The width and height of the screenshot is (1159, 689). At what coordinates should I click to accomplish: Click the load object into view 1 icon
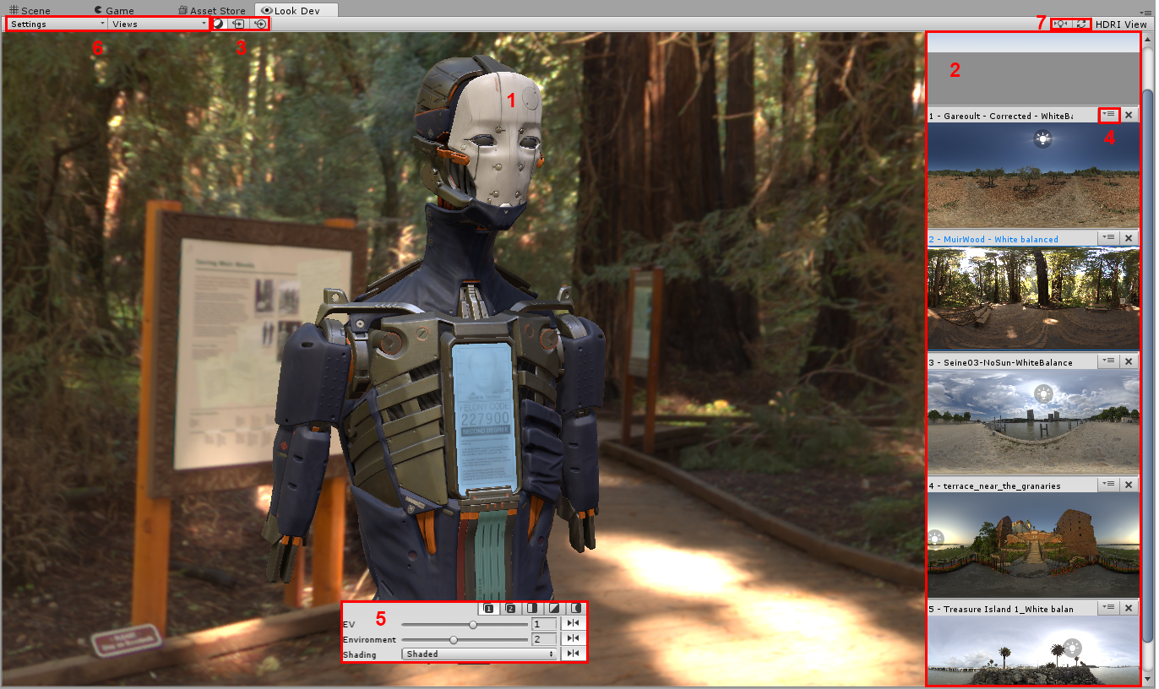coord(239,24)
